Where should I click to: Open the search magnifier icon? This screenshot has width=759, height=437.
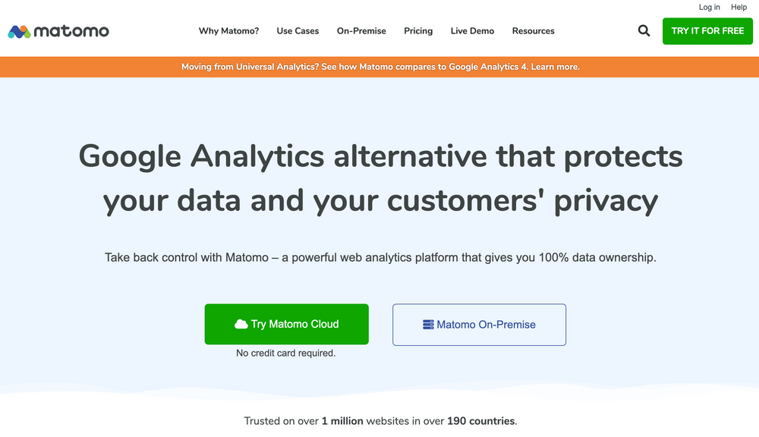[x=644, y=30]
